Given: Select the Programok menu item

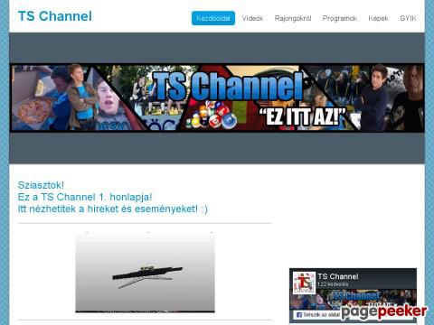Looking at the screenshot, I should 340,19.
